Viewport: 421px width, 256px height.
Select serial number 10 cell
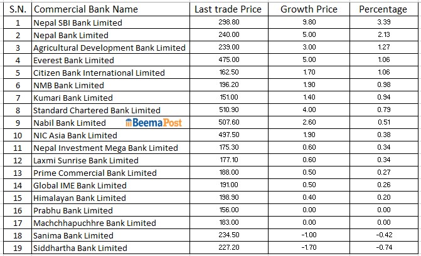[18, 135]
